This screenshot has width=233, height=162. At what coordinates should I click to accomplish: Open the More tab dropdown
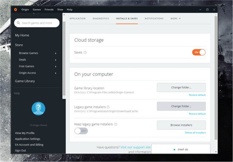[175, 19]
